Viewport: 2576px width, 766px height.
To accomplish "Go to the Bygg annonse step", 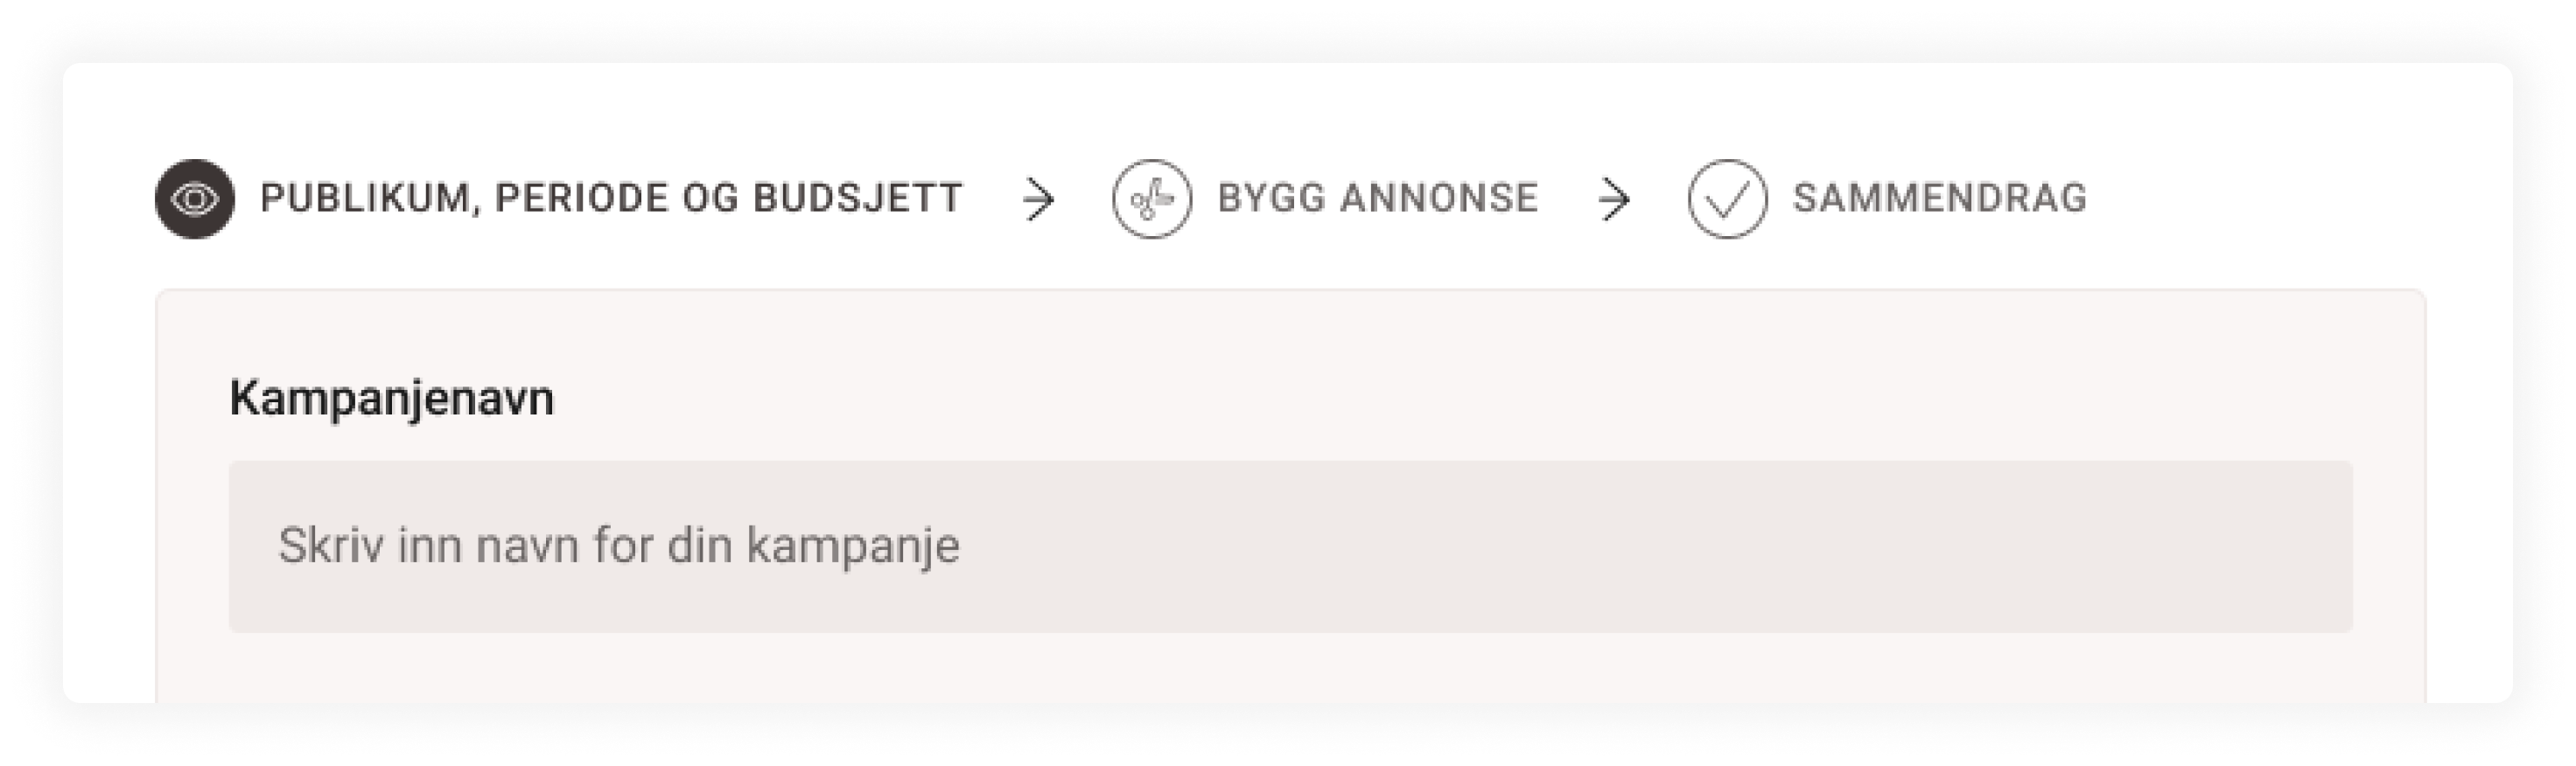I will (x=1376, y=198).
